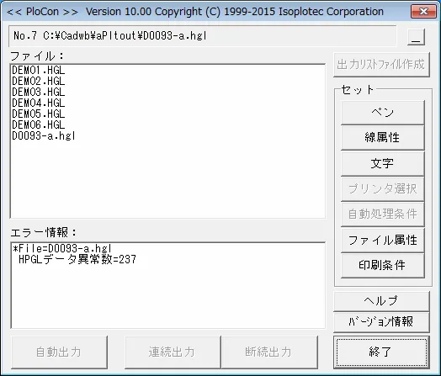Click the PloCon title bar text
This screenshot has height=376, width=441.
(195, 12)
